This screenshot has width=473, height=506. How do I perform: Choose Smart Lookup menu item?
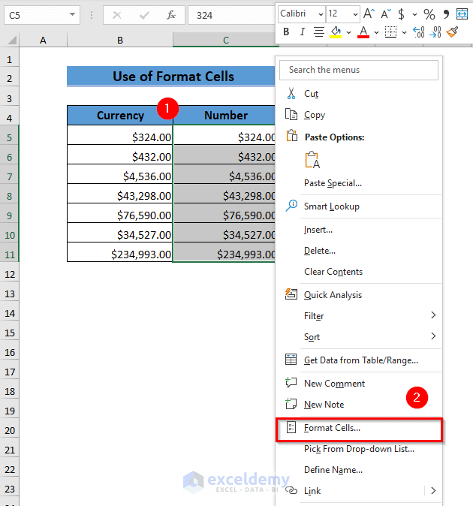[x=359, y=206]
